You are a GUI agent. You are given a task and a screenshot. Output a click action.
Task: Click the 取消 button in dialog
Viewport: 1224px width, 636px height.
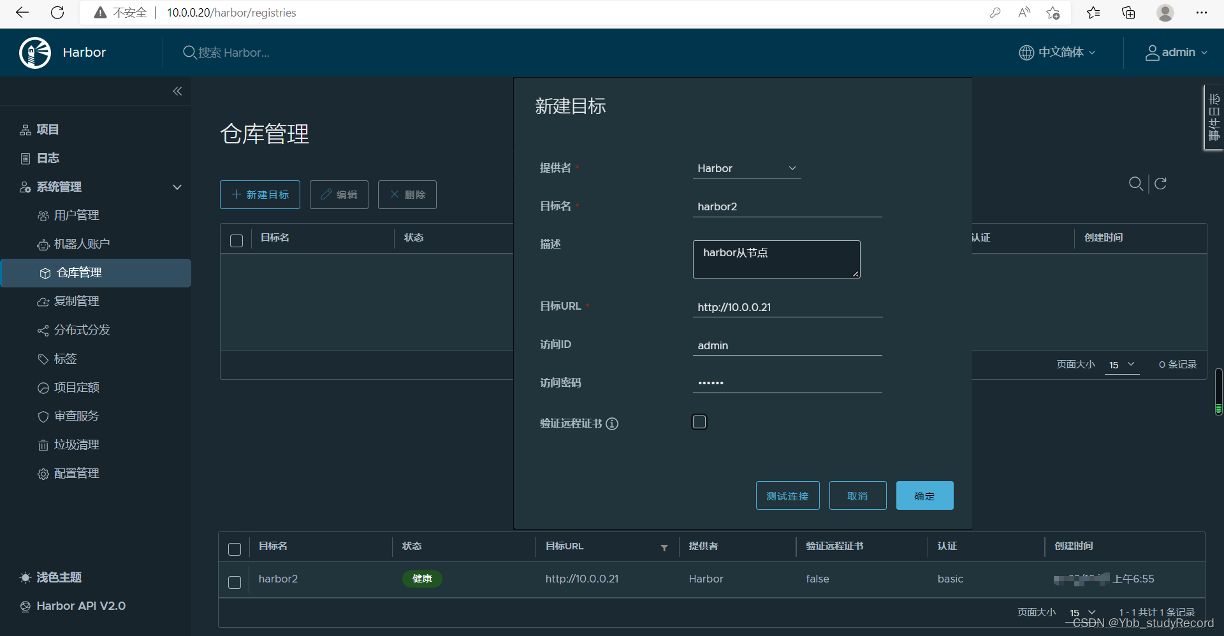click(858, 496)
